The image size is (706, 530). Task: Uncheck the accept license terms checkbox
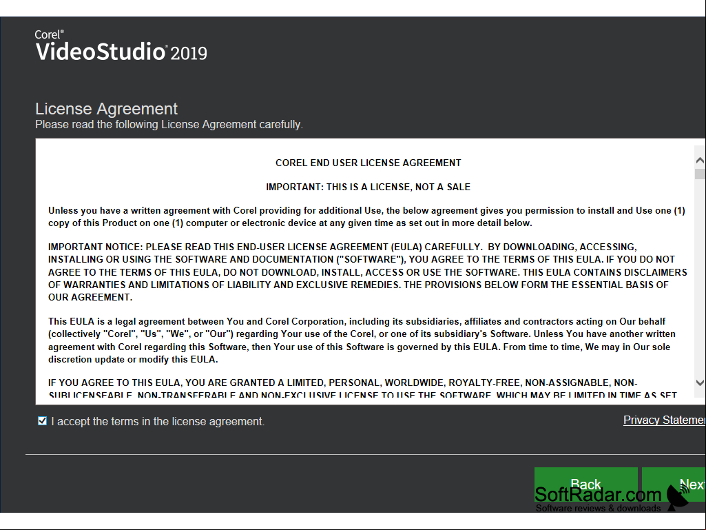(42, 421)
